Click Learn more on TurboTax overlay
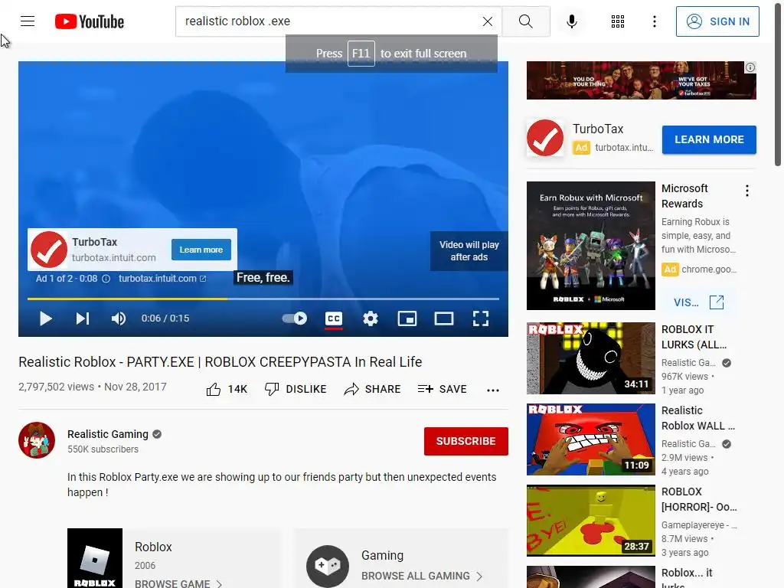This screenshot has height=588, width=784. [201, 250]
